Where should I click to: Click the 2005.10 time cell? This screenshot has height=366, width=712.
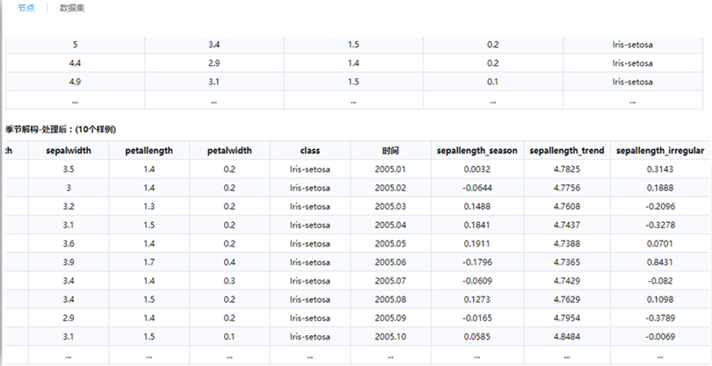(390, 336)
